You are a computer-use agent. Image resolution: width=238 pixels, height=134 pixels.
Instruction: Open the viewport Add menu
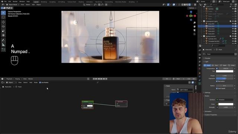[x=33, y=5]
